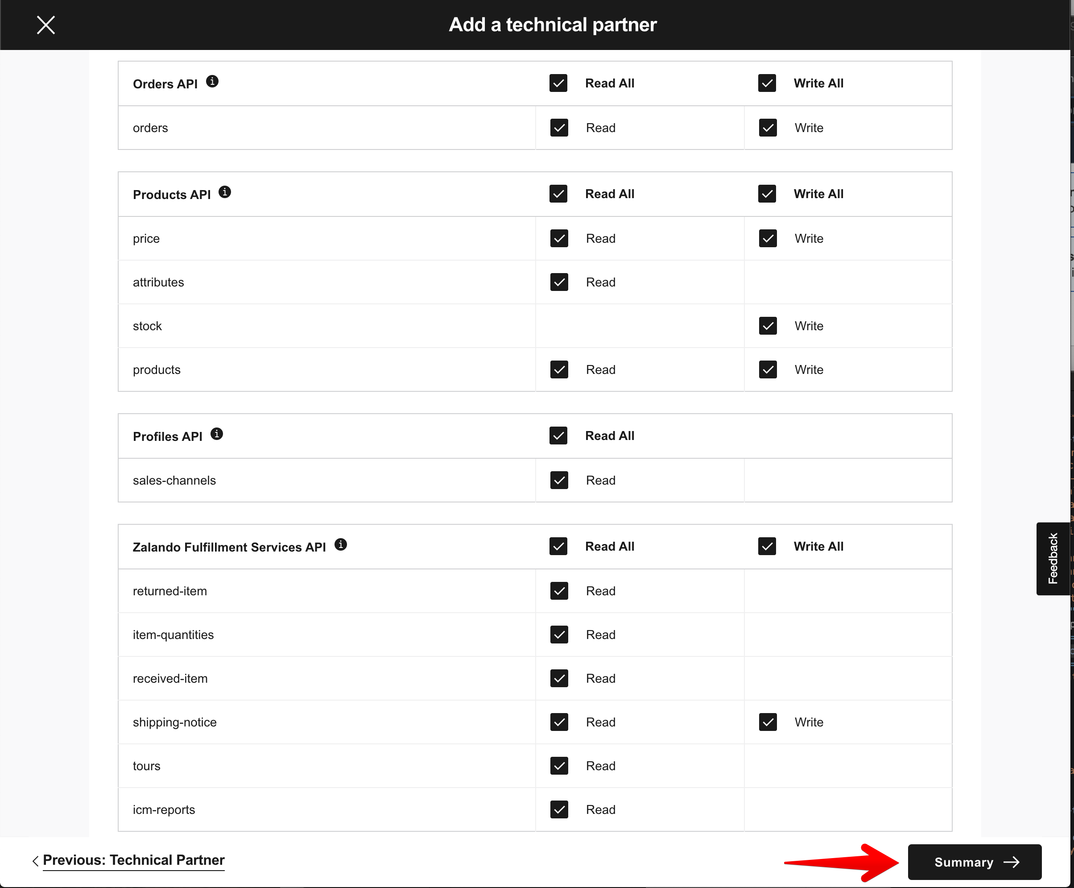Uncheck Write for stock row
1074x888 pixels.
click(768, 326)
